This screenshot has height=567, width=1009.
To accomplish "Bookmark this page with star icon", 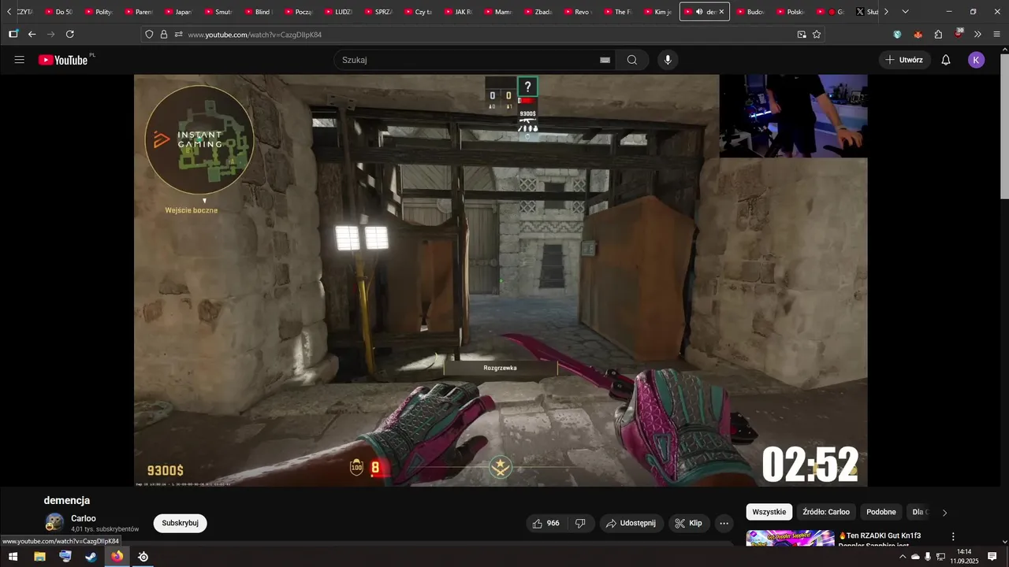I will (x=817, y=35).
